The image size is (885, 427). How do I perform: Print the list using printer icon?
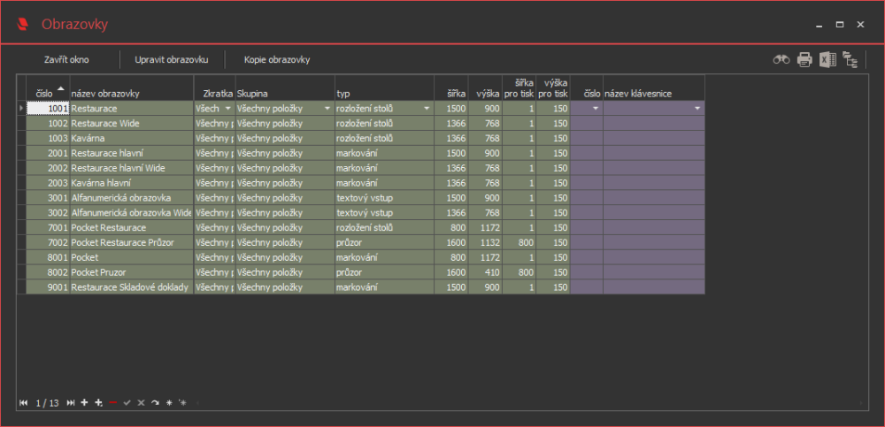tap(804, 59)
